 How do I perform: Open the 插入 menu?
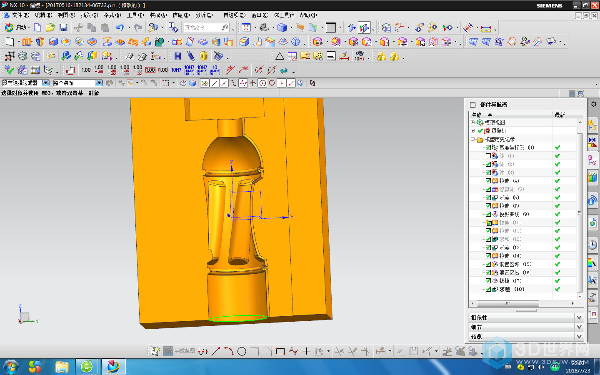click(90, 15)
